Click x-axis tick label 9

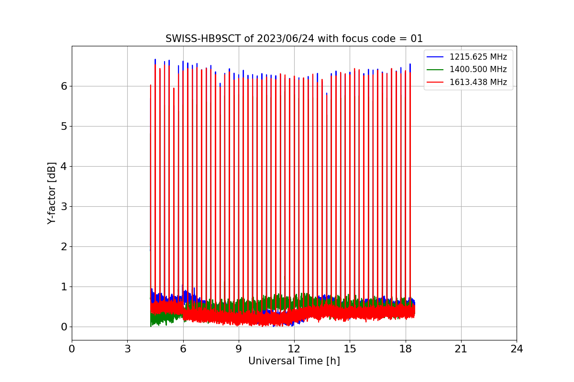click(239, 349)
